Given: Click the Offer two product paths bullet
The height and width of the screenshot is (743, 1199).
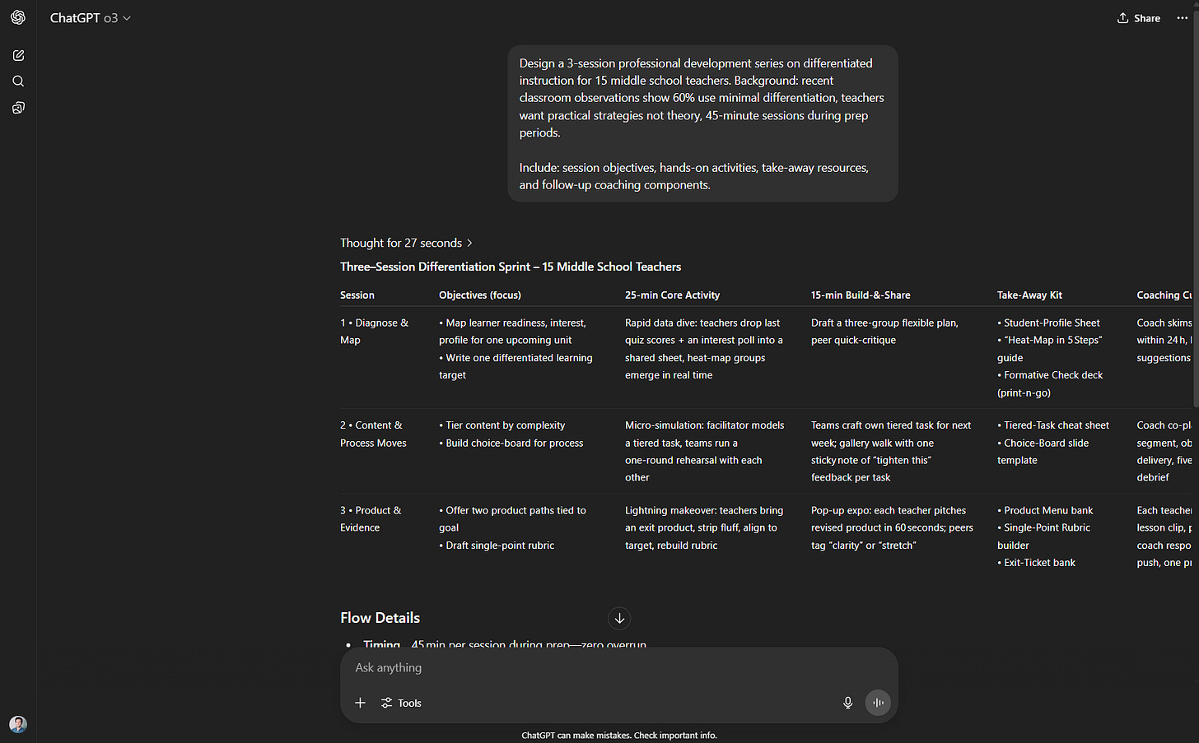Looking at the screenshot, I should [x=512, y=519].
